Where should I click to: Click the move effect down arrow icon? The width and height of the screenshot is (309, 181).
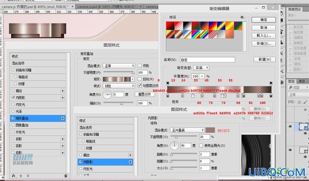pos(28,175)
